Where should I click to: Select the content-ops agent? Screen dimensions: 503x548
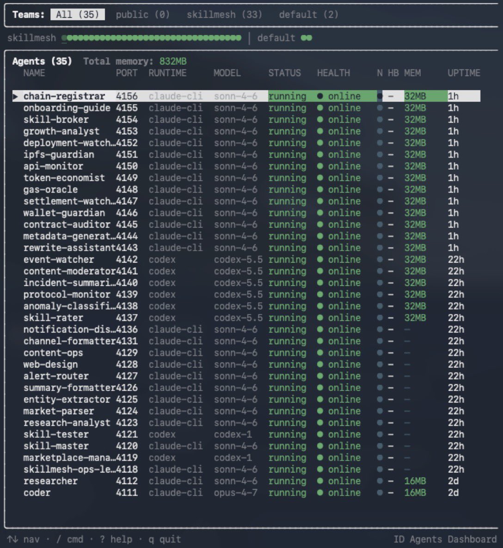click(246, 353)
